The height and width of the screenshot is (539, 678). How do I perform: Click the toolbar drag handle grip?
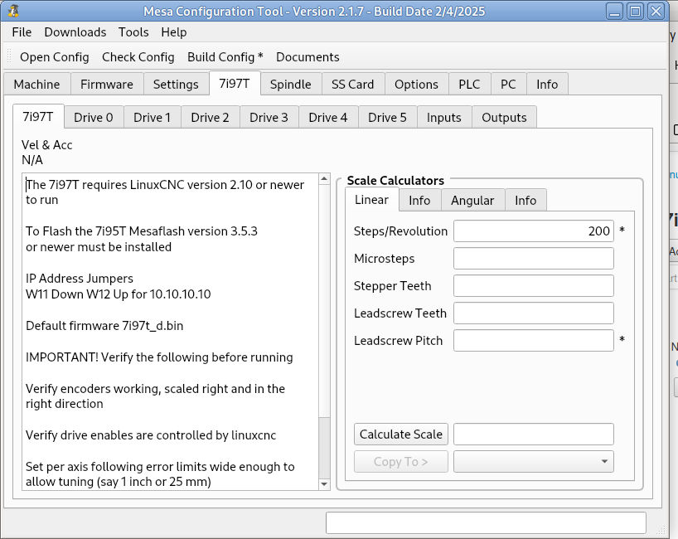click(x=9, y=57)
